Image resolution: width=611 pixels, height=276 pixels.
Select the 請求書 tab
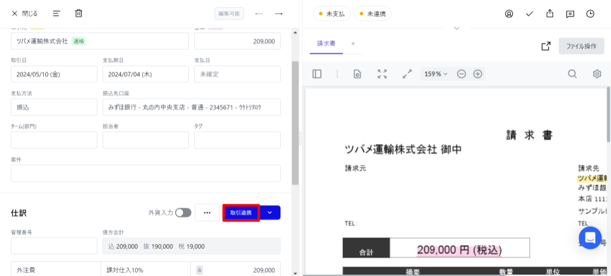(326, 44)
